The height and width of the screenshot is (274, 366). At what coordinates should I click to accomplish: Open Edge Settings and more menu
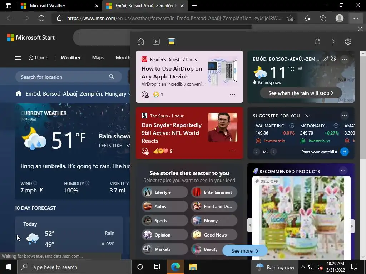click(x=356, y=18)
